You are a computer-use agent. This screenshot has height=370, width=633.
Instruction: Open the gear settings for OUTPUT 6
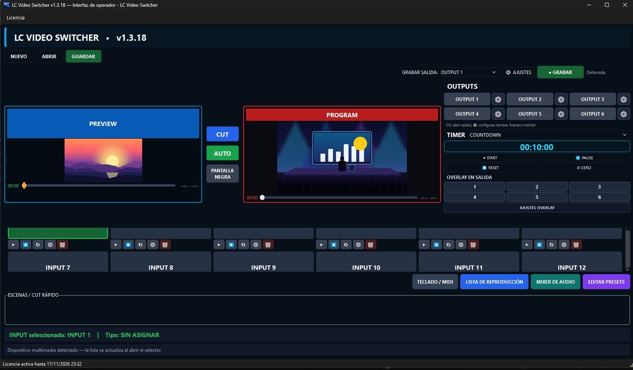tap(623, 114)
